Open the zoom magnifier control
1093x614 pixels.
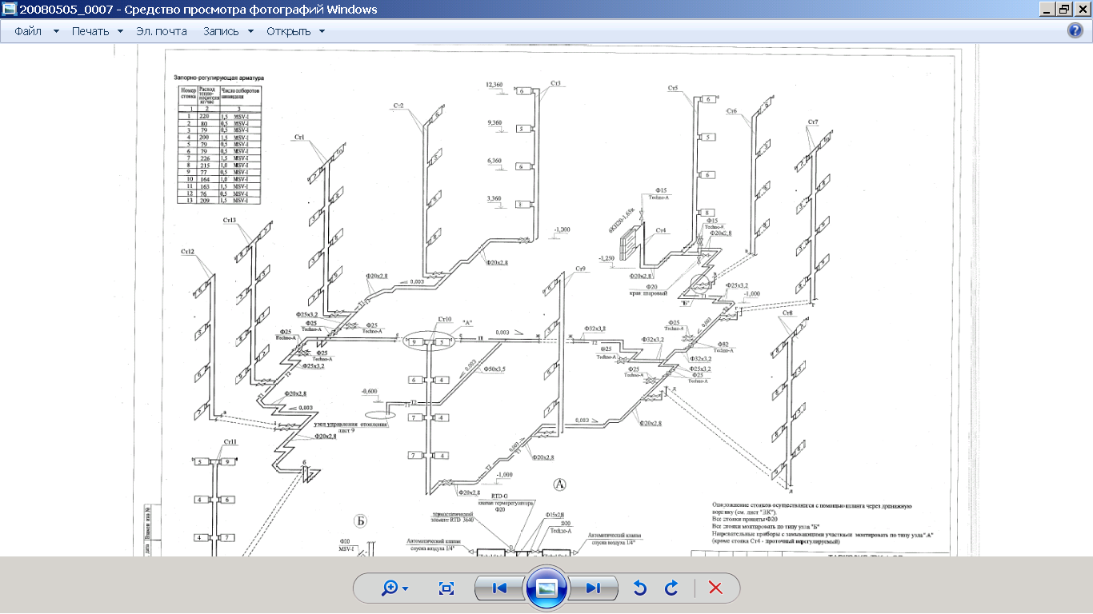[395, 588]
